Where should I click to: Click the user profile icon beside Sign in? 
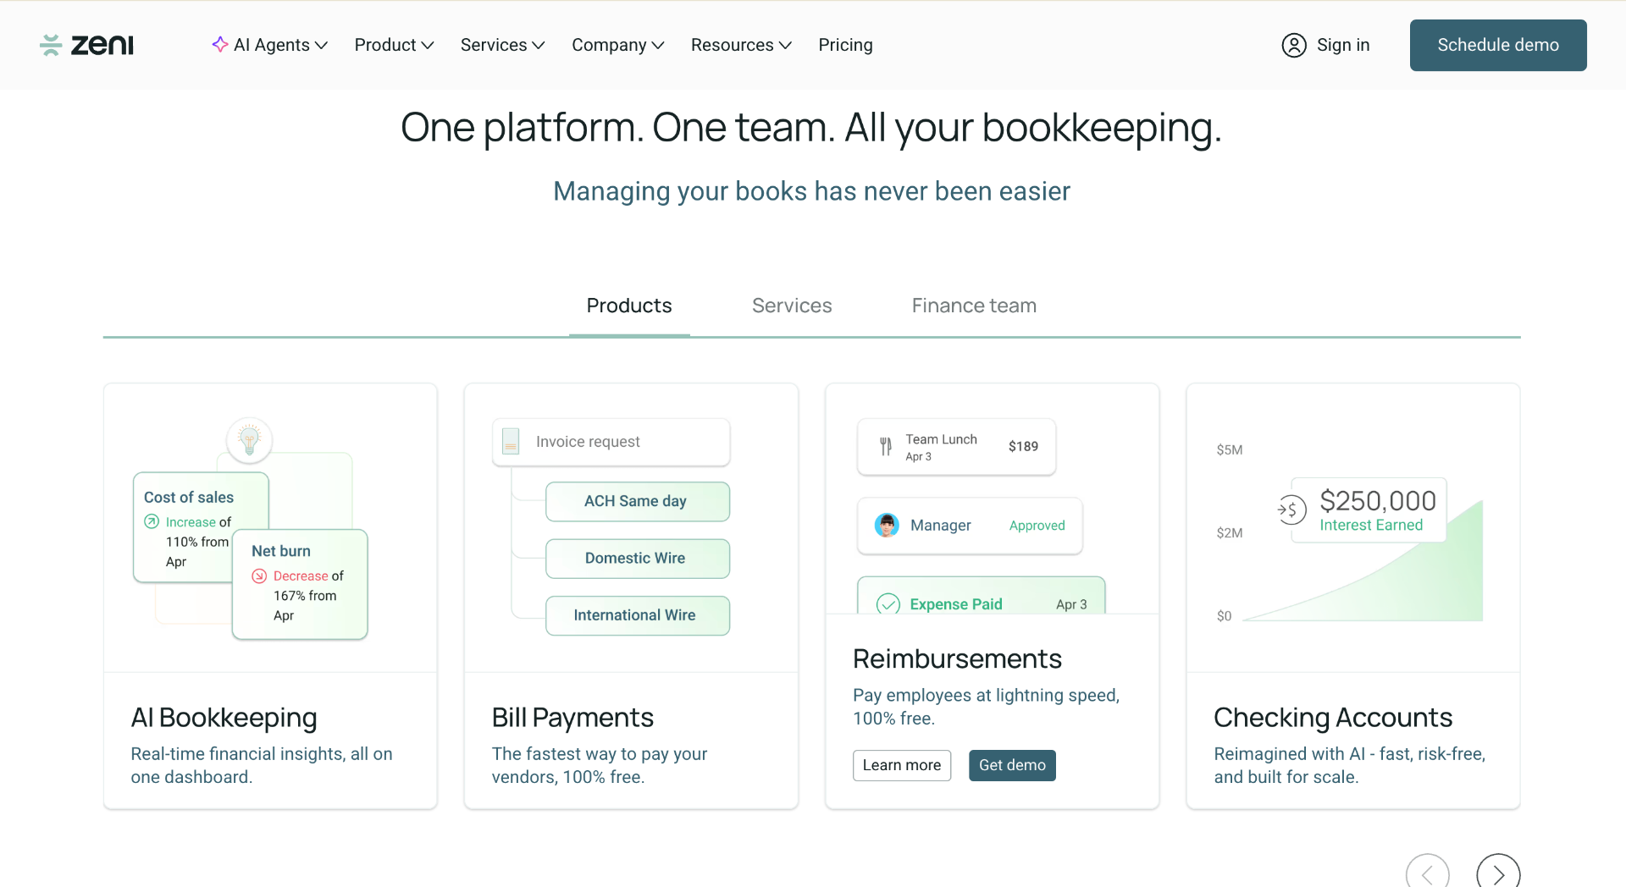(x=1294, y=45)
